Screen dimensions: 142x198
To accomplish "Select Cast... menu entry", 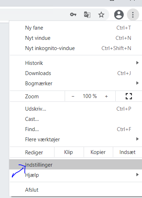I will pos(76,119).
